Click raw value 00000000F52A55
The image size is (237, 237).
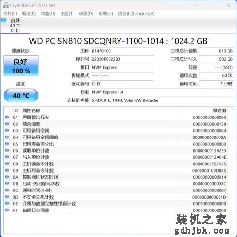click(210, 164)
